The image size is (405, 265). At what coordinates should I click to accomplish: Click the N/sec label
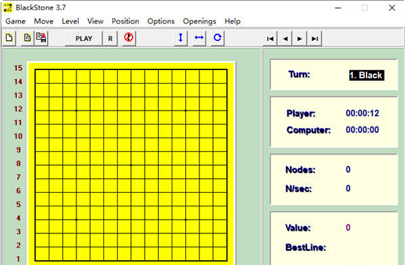[x=299, y=189]
